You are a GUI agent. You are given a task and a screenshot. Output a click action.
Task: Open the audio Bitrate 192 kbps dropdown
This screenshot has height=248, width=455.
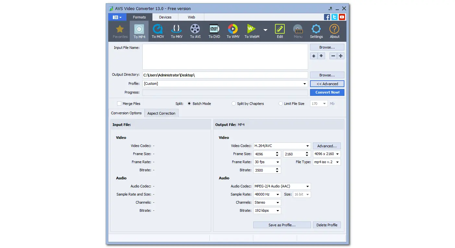point(267,210)
